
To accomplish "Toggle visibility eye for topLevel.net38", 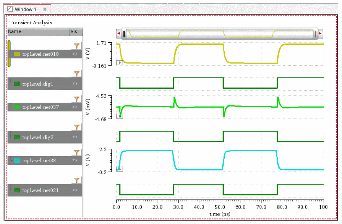I will (75, 160).
